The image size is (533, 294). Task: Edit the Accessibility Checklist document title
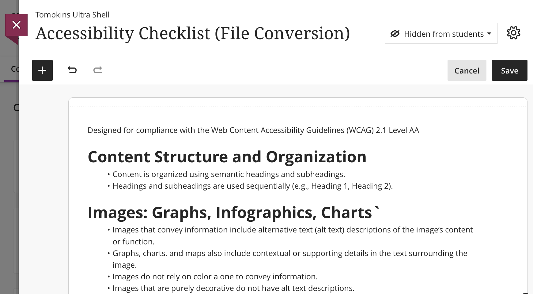tap(193, 33)
